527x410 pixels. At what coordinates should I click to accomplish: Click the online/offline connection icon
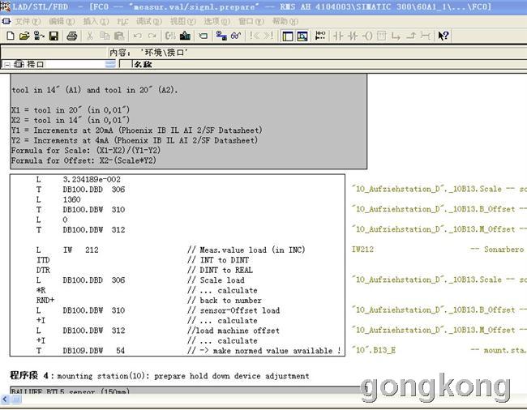pos(221,36)
